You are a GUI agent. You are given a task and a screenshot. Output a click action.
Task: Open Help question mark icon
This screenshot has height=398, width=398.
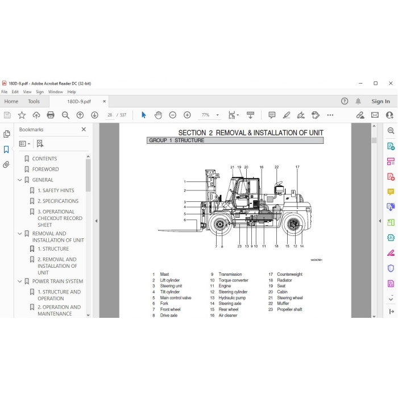(x=344, y=101)
